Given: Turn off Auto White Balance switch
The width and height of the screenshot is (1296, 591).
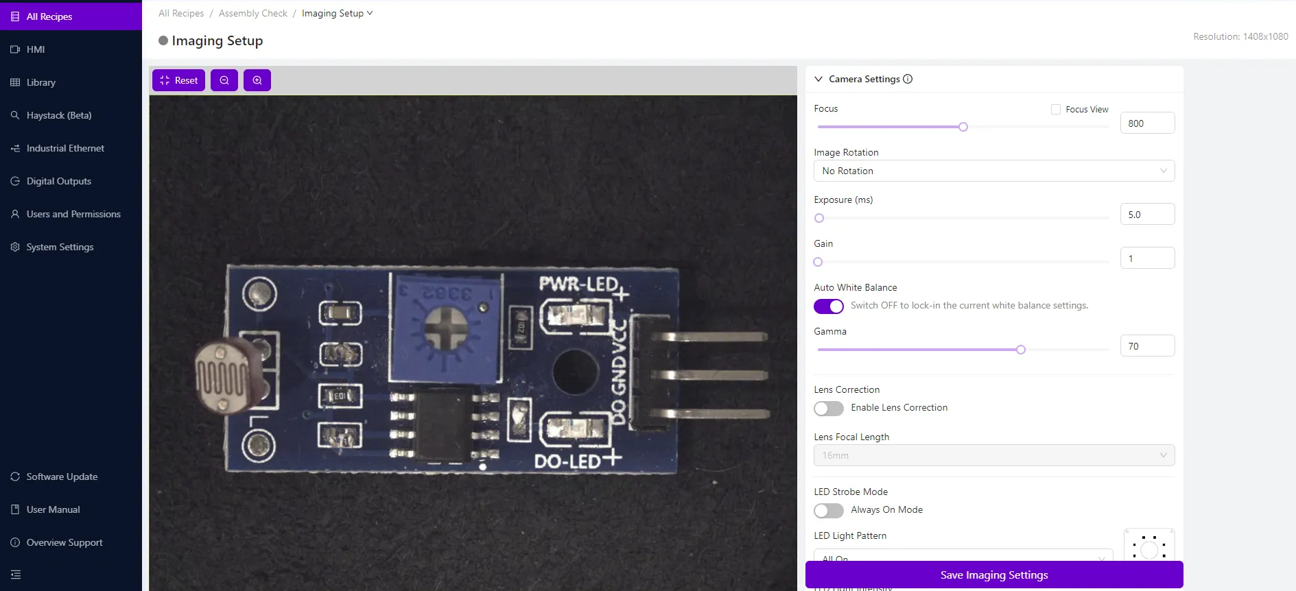Looking at the screenshot, I should point(829,306).
